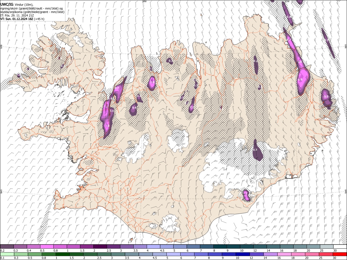Select the dark teal snow swatch at 8
Image resolution: width=347 pixels, height=260 pixels.
pyautogui.click(x=220, y=247)
